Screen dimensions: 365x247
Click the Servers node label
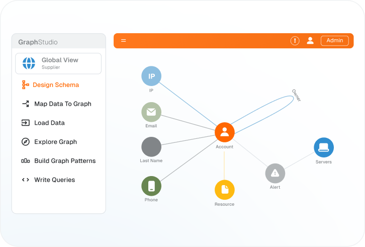(x=324, y=162)
